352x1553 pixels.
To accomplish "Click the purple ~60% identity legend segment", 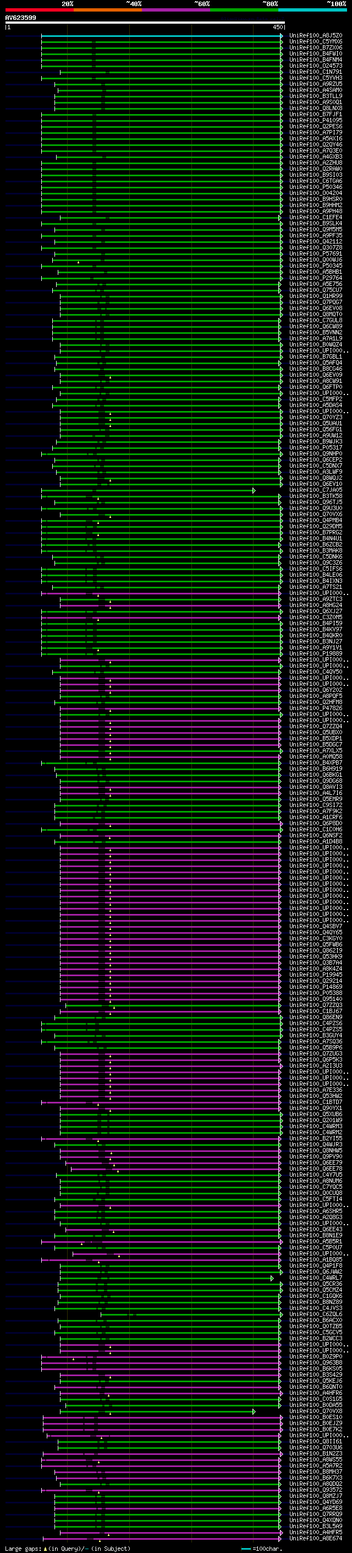I will pyautogui.click(x=177, y=10).
